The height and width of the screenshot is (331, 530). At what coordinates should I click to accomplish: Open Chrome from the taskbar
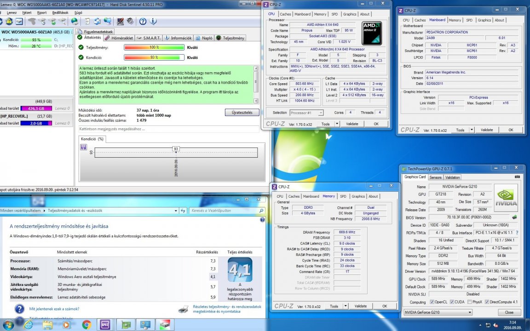86,325
